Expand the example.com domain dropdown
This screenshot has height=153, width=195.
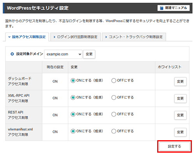tap(63, 54)
